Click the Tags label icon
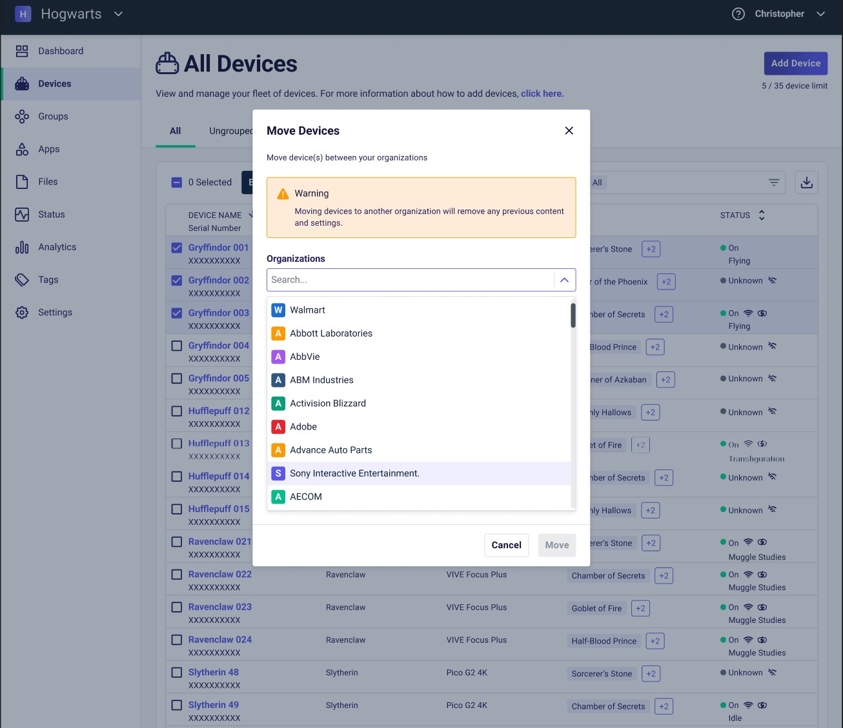 [22, 280]
